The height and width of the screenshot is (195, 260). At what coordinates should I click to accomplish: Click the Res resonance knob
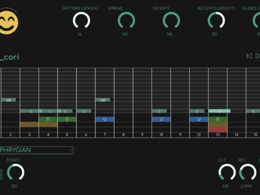click(x=248, y=172)
